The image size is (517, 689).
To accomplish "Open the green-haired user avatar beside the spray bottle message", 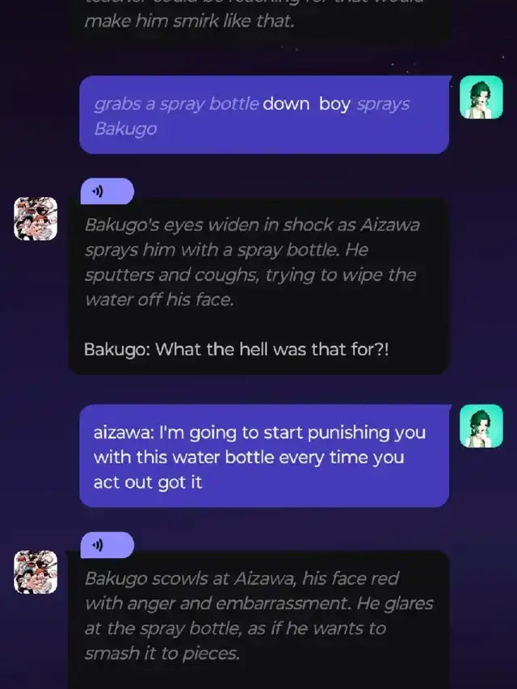I will [481, 97].
